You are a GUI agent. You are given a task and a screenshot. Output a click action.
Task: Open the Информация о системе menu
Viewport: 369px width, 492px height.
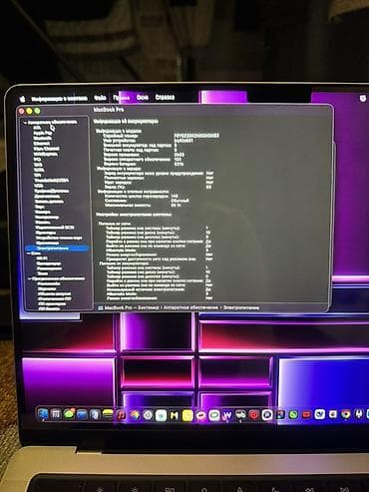tap(59, 99)
